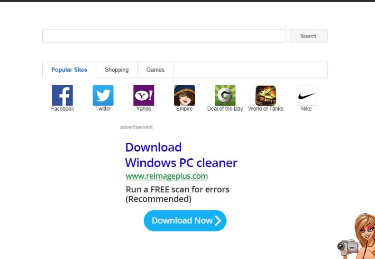The height and width of the screenshot is (259, 375).
Task: Click the Yahoo text label under its icon
Action: tap(144, 109)
